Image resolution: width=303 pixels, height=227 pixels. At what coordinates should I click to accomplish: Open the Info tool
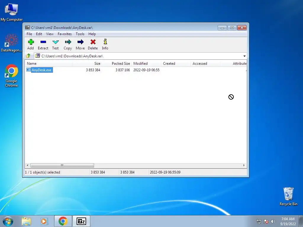click(x=105, y=44)
